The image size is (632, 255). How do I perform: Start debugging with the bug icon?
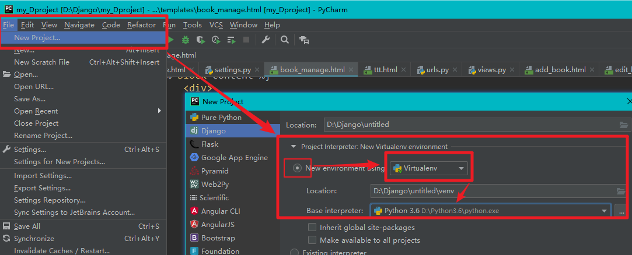click(186, 40)
